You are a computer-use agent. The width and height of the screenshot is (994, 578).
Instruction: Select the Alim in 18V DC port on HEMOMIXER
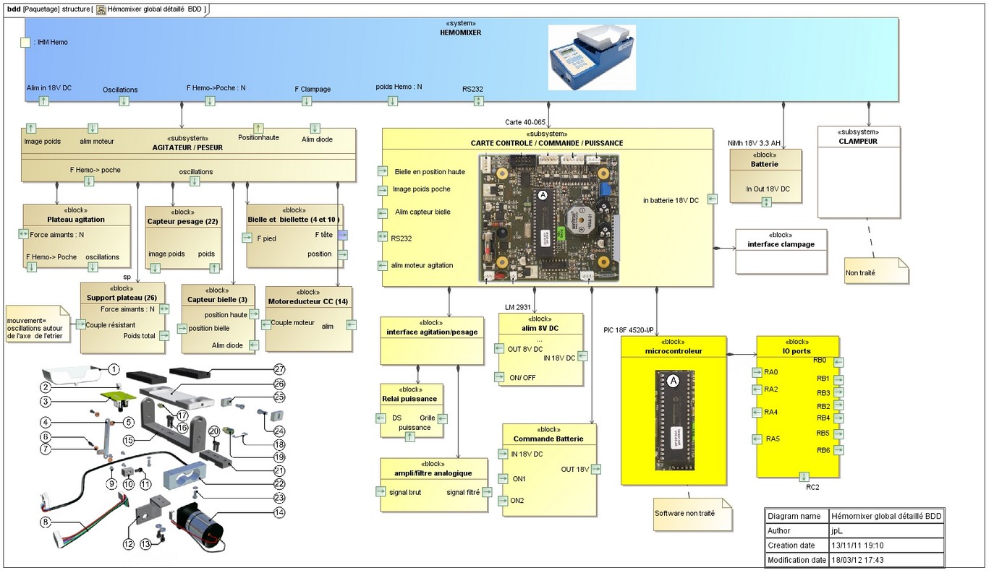click(x=43, y=100)
